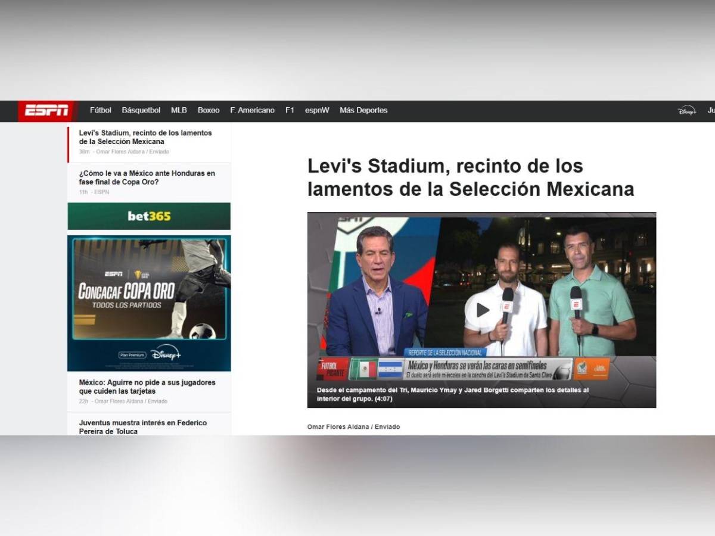The width and height of the screenshot is (715, 536).
Task: Open the Aguirre tarjetas article
Action: pyautogui.click(x=147, y=387)
